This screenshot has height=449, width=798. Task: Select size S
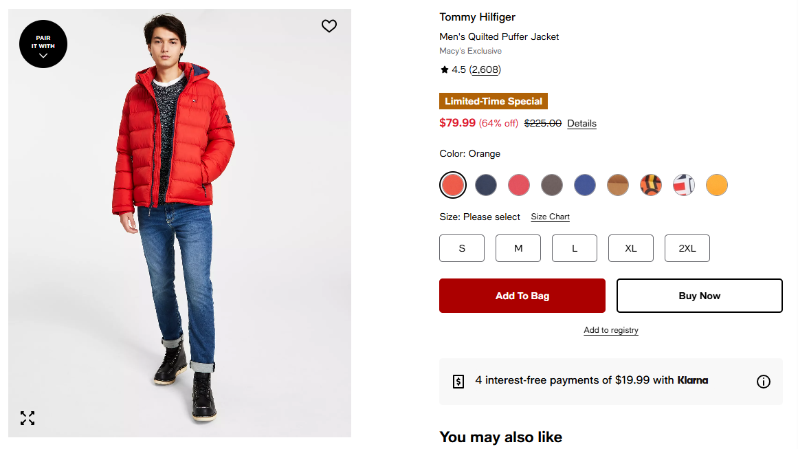click(x=462, y=248)
